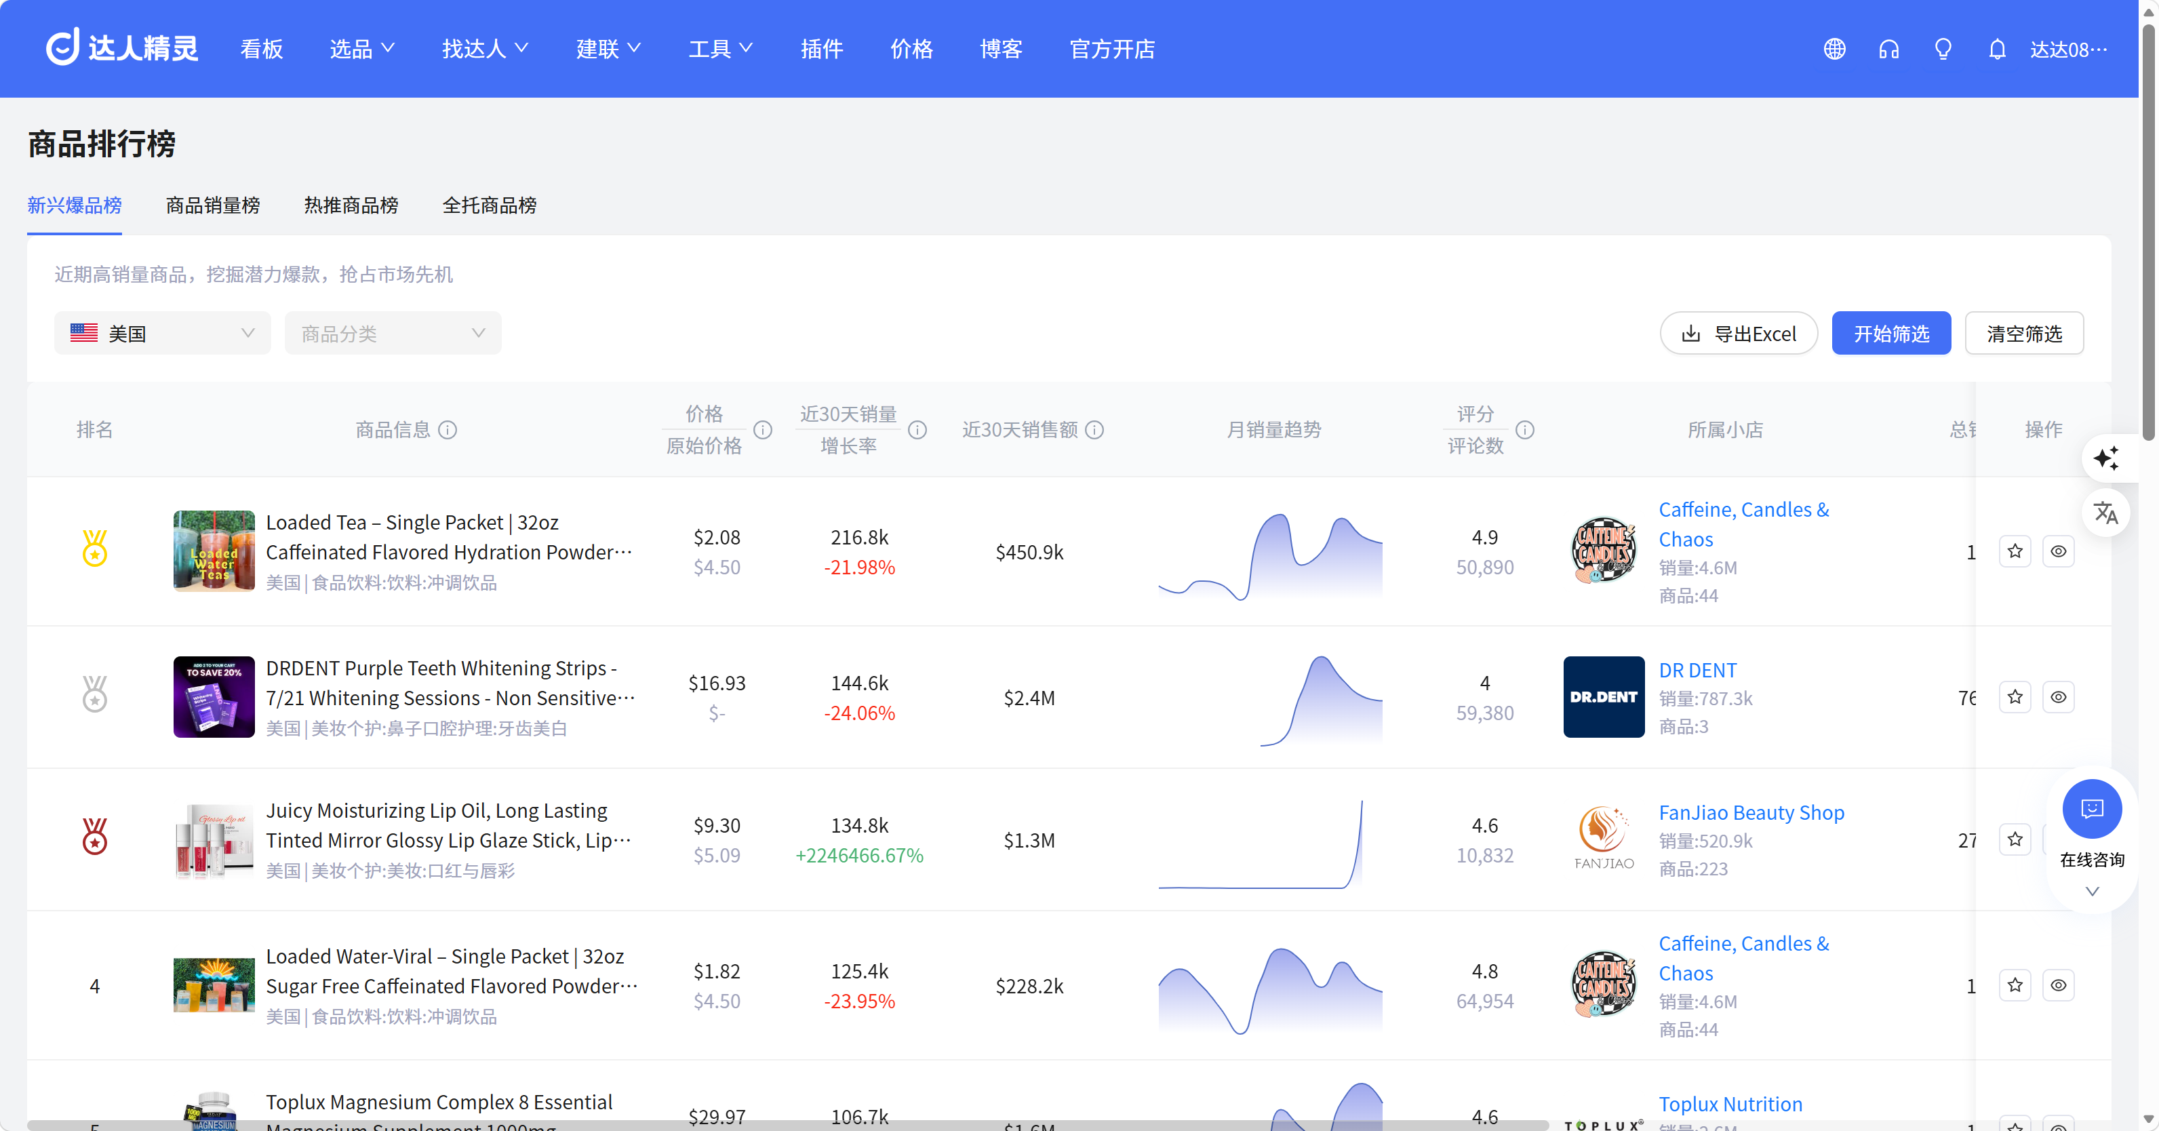
Task: Switch to the 商品销量榜 tab
Action: (x=213, y=205)
